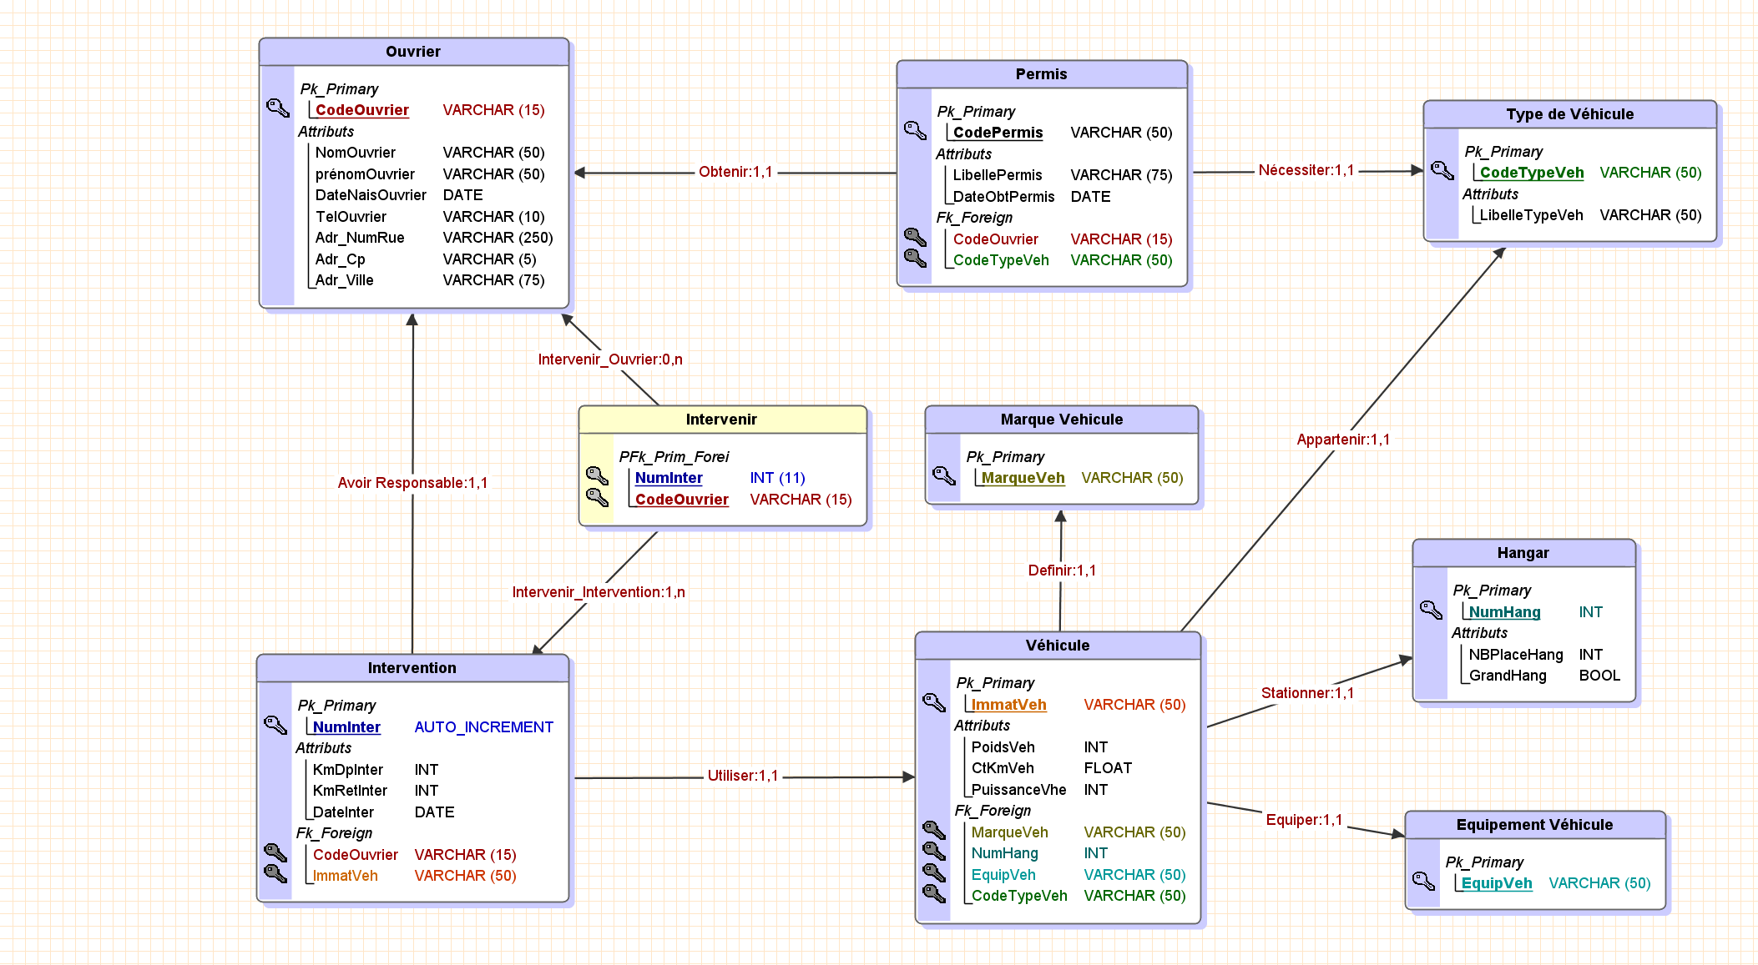Select the Intervention table header
The width and height of the screenshot is (1758, 965).
coord(412,668)
